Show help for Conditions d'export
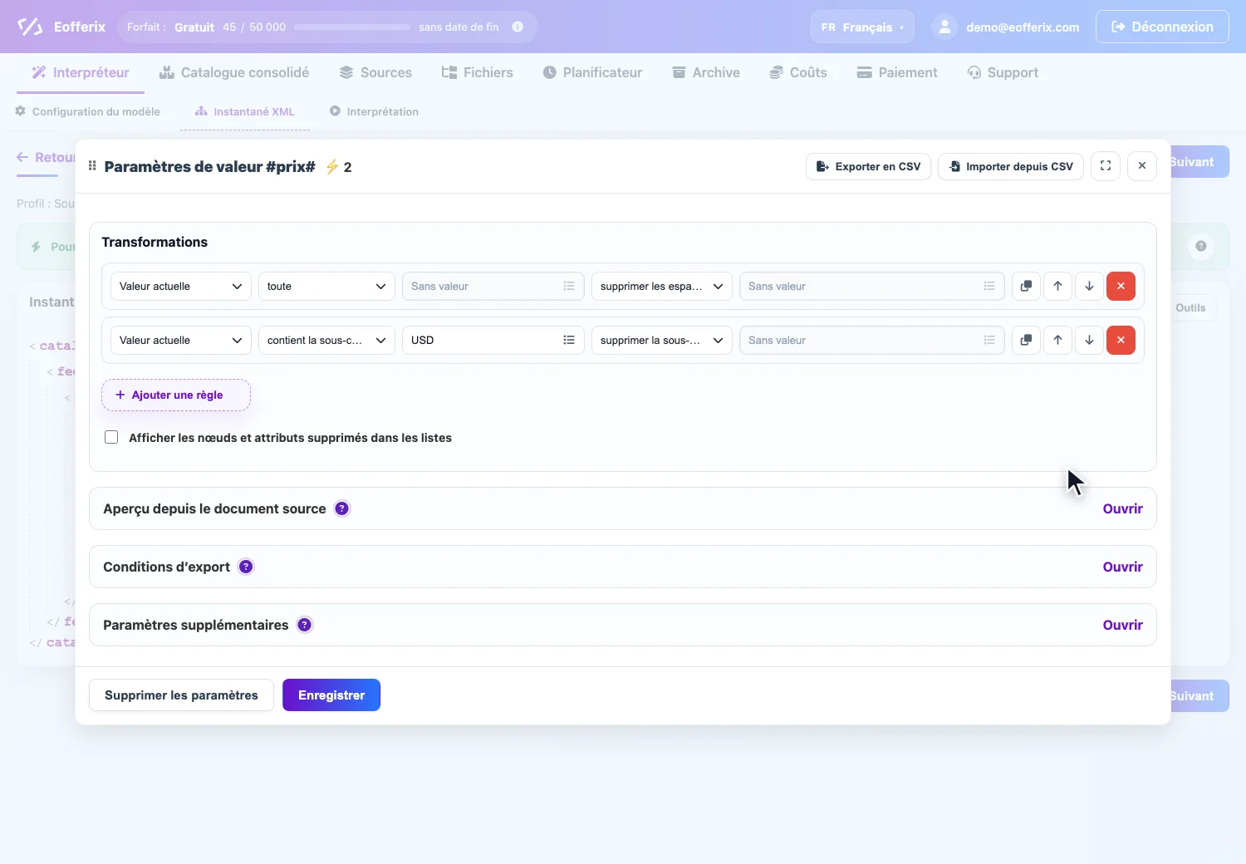Image resolution: width=1246 pixels, height=864 pixels. pyautogui.click(x=246, y=567)
